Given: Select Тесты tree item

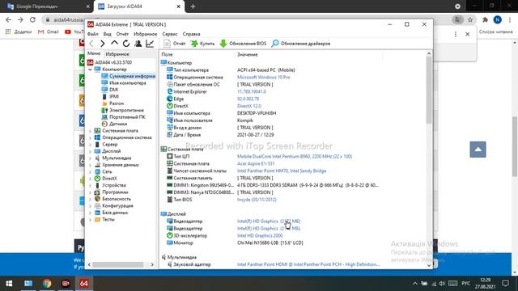Looking at the screenshot, I should click(x=104, y=219).
